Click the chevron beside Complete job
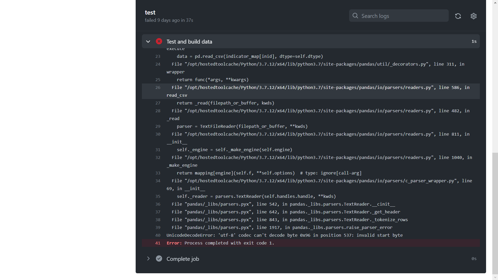498x280 pixels. pyautogui.click(x=148, y=258)
